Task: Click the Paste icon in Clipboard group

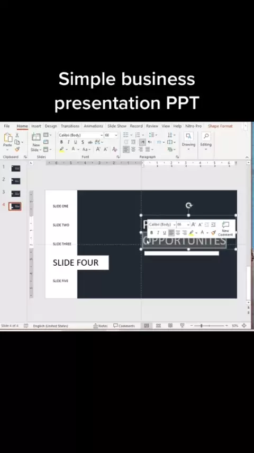Action: click(x=8, y=140)
